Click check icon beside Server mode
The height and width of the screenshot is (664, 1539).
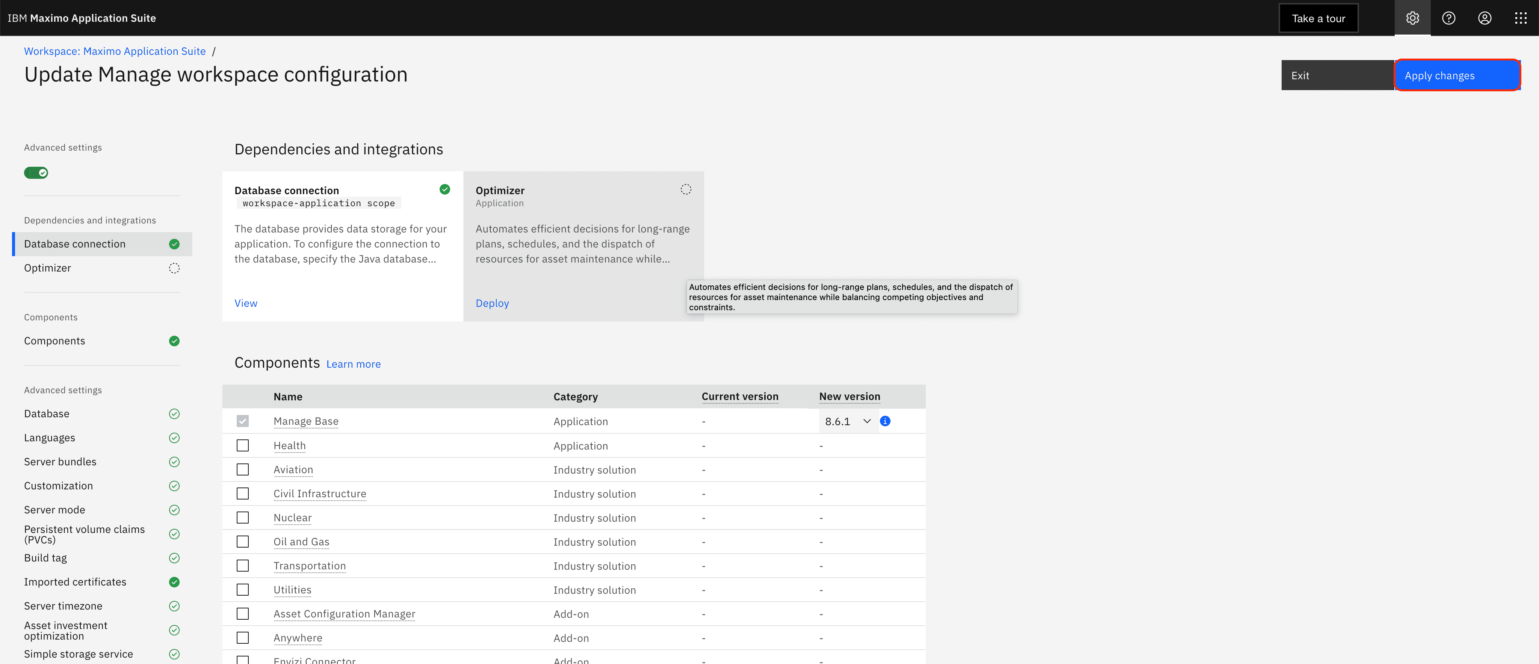click(x=174, y=510)
